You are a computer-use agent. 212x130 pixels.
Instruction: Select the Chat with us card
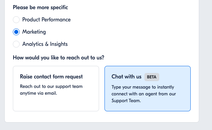coord(147,89)
